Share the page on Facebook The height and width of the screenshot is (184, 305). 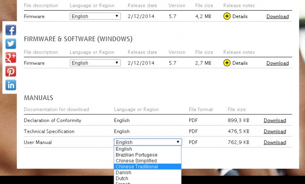[x=11, y=30]
